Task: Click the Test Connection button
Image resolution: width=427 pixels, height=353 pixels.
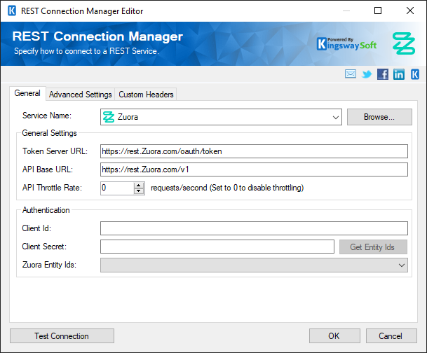Action: pyautogui.click(x=62, y=336)
